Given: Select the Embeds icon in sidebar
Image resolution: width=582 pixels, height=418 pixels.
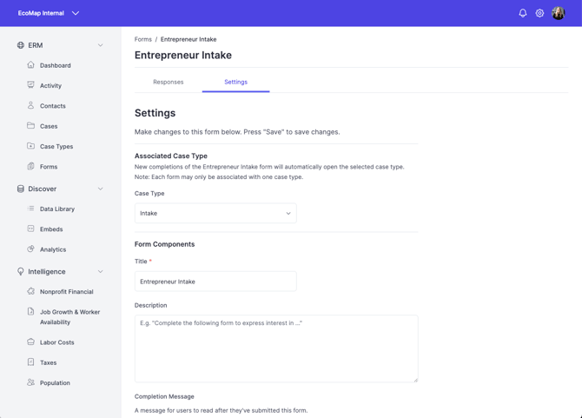Looking at the screenshot, I should 30,229.
